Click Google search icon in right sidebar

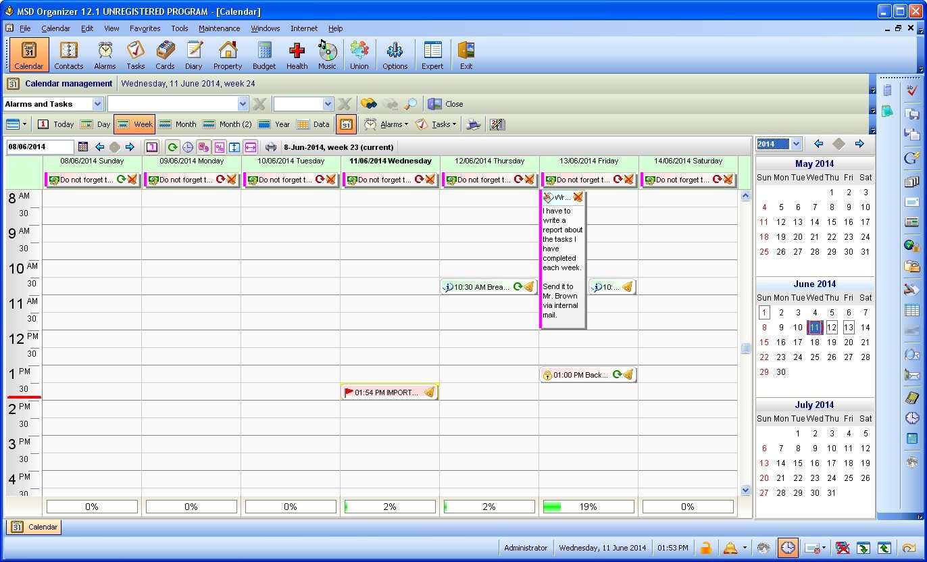(x=912, y=157)
